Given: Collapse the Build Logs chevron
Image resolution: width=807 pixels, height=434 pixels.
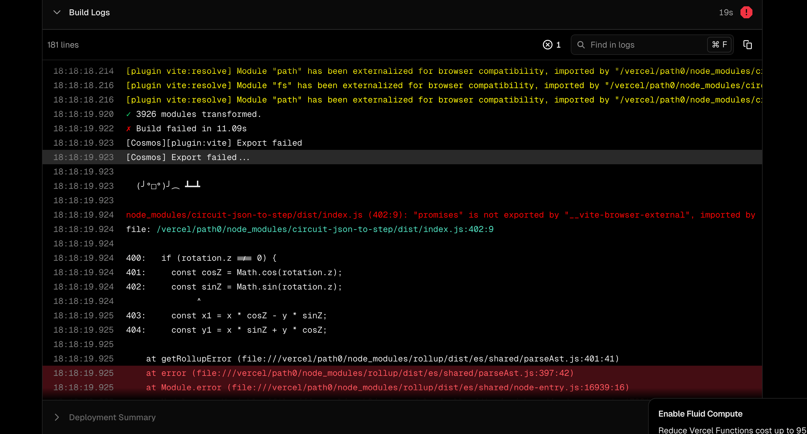Looking at the screenshot, I should coord(57,13).
